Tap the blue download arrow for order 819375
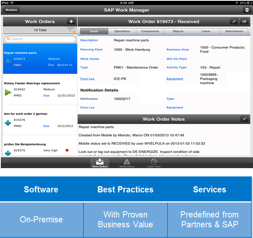Screen dimensions: 253x238 pos(8,153)
